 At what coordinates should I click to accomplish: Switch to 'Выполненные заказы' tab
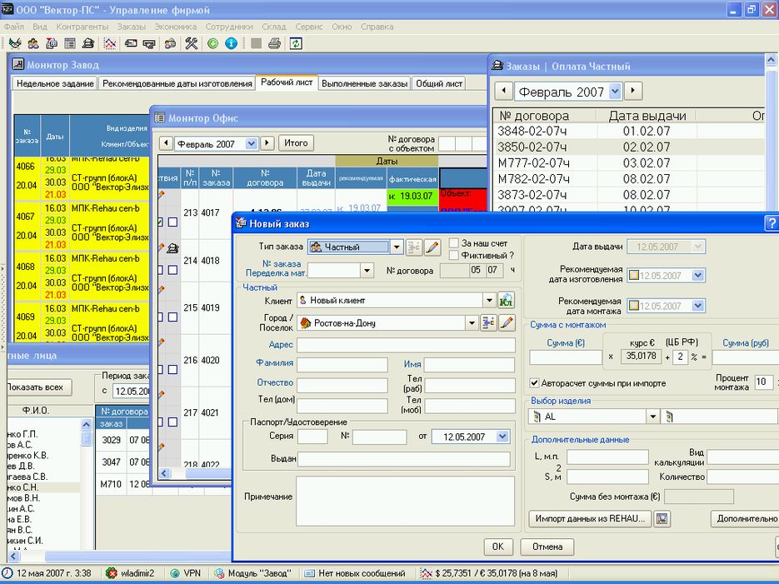coord(364,83)
